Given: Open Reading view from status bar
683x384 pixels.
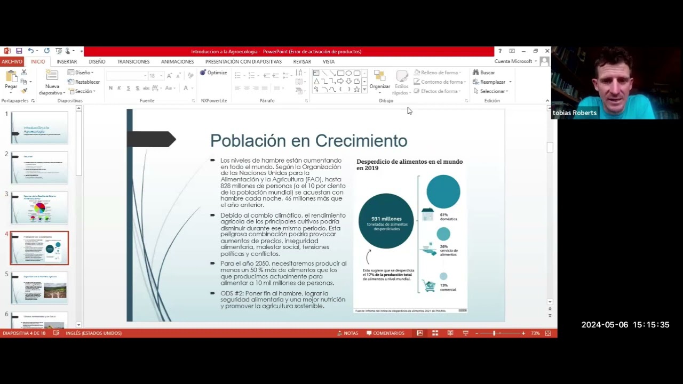Looking at the screenshot, I should pos(450,333).
